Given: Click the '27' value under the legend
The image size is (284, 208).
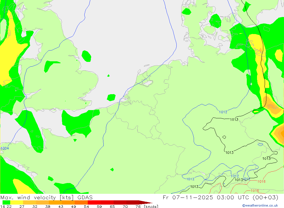Looking at the screenshot, I should pyautogui.click(x=22, y=207).
